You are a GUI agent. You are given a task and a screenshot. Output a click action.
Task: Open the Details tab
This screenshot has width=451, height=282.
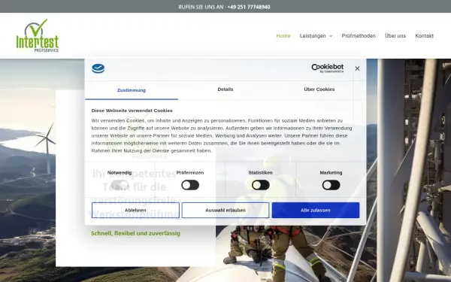pos(225,89)
